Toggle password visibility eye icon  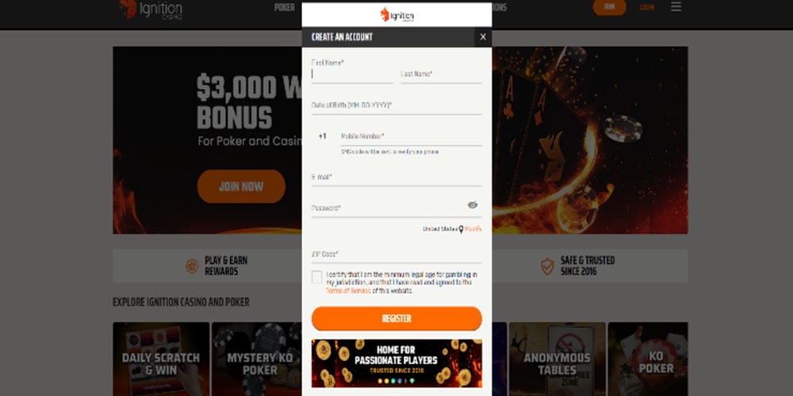coord(473,205)
